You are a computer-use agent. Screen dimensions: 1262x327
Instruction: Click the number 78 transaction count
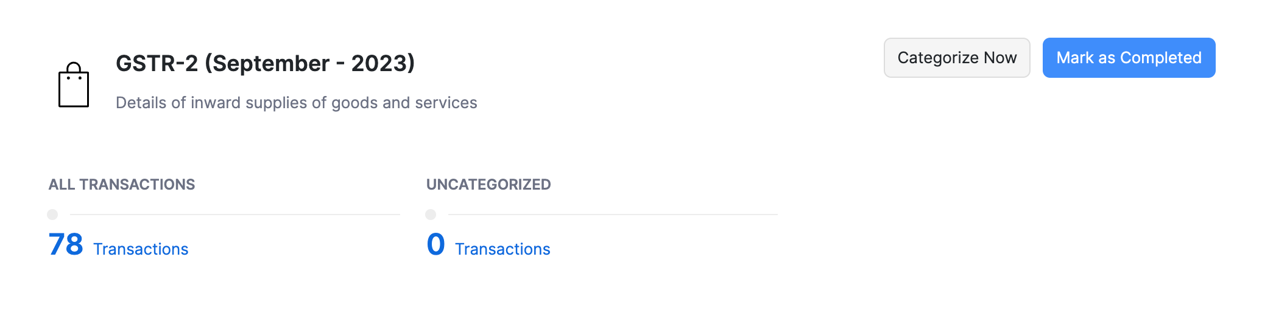coord(66,245)
